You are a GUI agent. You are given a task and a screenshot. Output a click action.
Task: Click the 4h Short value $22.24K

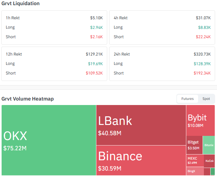(203, 37)
